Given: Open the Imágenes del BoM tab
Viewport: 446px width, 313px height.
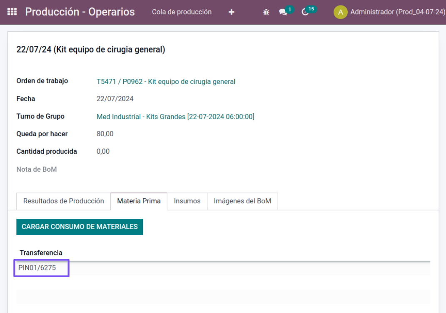Looking at the screenshot, I should point(242,201).
